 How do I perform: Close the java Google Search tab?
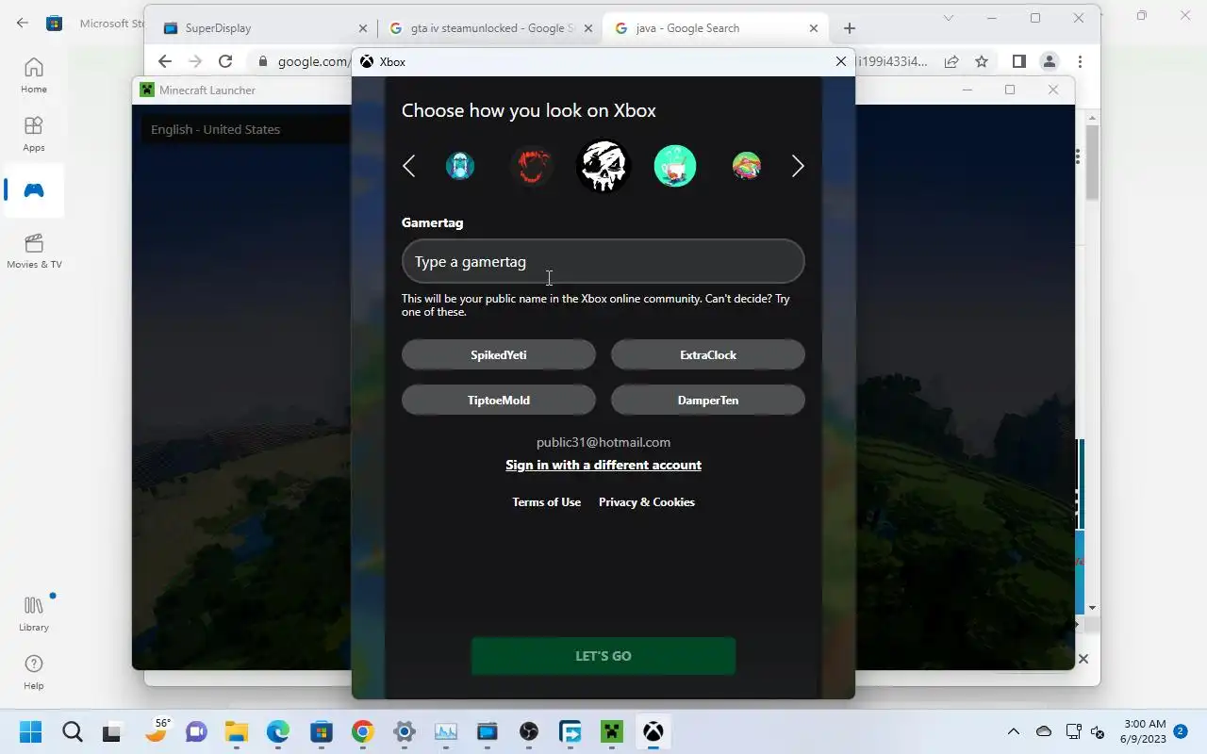coord(814,28)
